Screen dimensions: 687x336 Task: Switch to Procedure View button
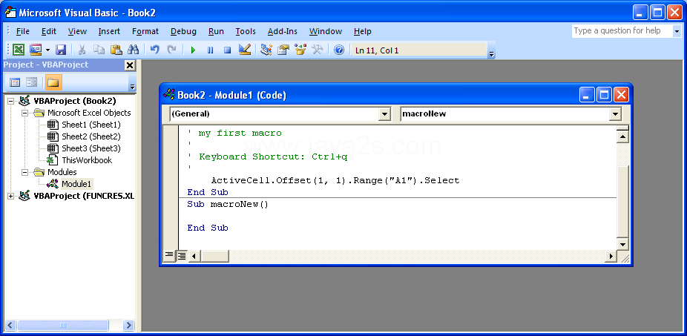(169, 255)
